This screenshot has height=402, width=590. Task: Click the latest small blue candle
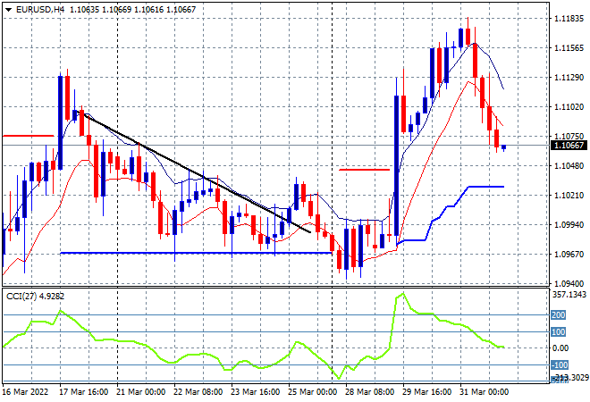(503, 147)
